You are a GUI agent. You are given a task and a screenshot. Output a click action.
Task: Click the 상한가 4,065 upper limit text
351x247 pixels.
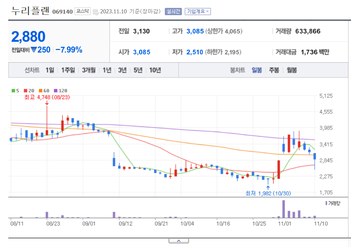[224, 31]
